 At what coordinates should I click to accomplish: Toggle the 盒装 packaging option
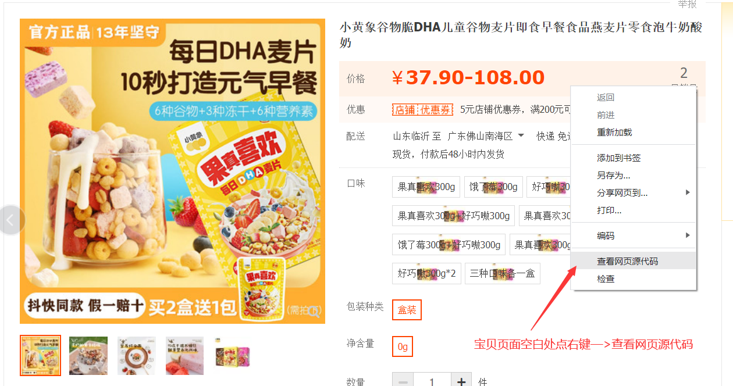[x=407, y=310]
